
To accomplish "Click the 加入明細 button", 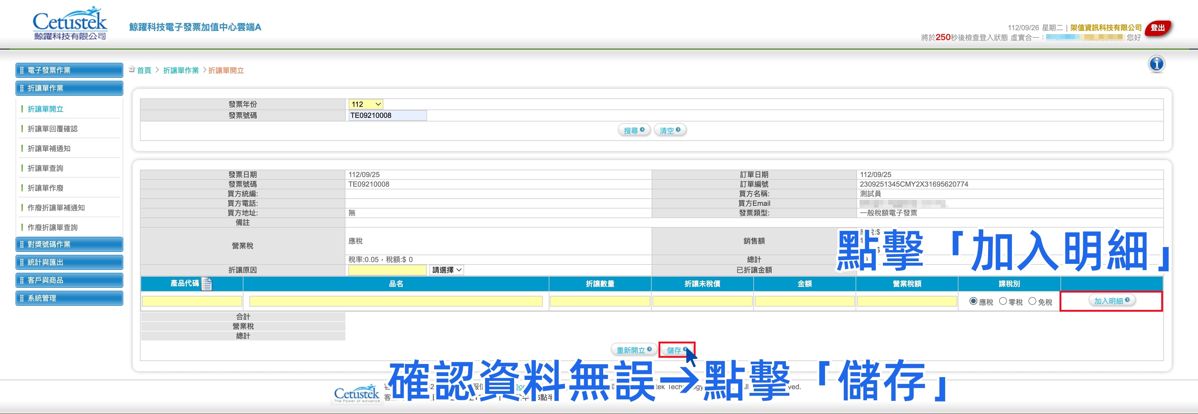I will (x=1112, y=301).
